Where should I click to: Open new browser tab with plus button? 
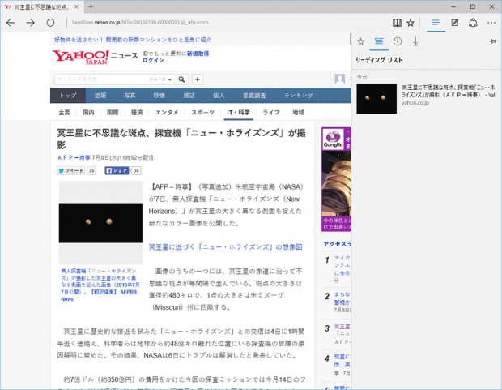tap(91, 6)
